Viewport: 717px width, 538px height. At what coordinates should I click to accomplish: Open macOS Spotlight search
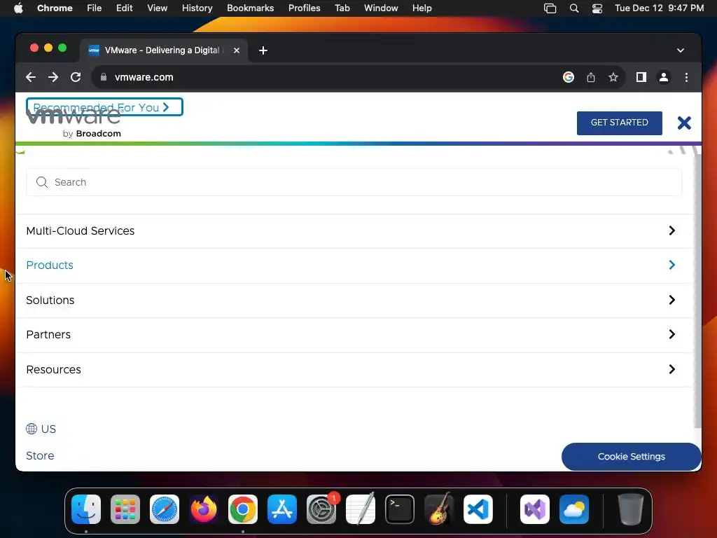[574, 8]
